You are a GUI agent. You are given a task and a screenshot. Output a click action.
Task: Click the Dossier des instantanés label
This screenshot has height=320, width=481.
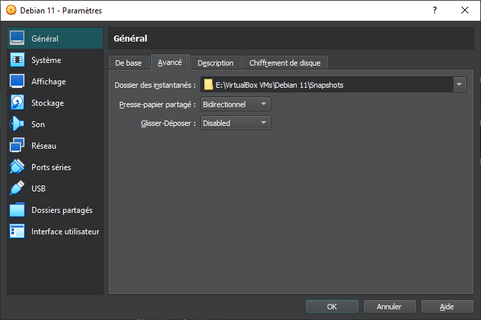tap(155, 85)
